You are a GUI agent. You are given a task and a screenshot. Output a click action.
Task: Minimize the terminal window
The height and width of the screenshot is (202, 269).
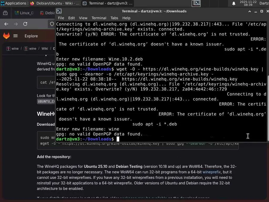coord(256,11)
